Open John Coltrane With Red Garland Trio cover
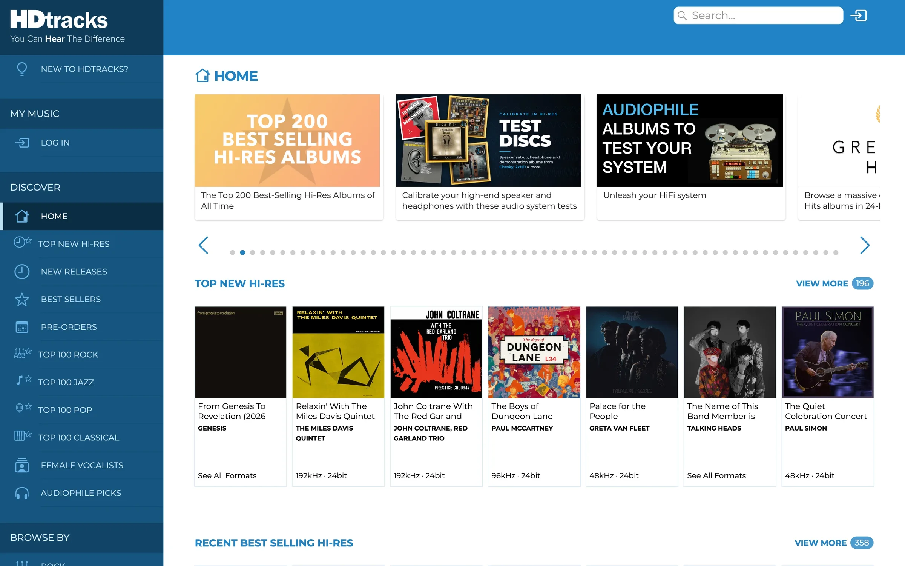This screenshot has width=905, height=566. click(436, 352)
